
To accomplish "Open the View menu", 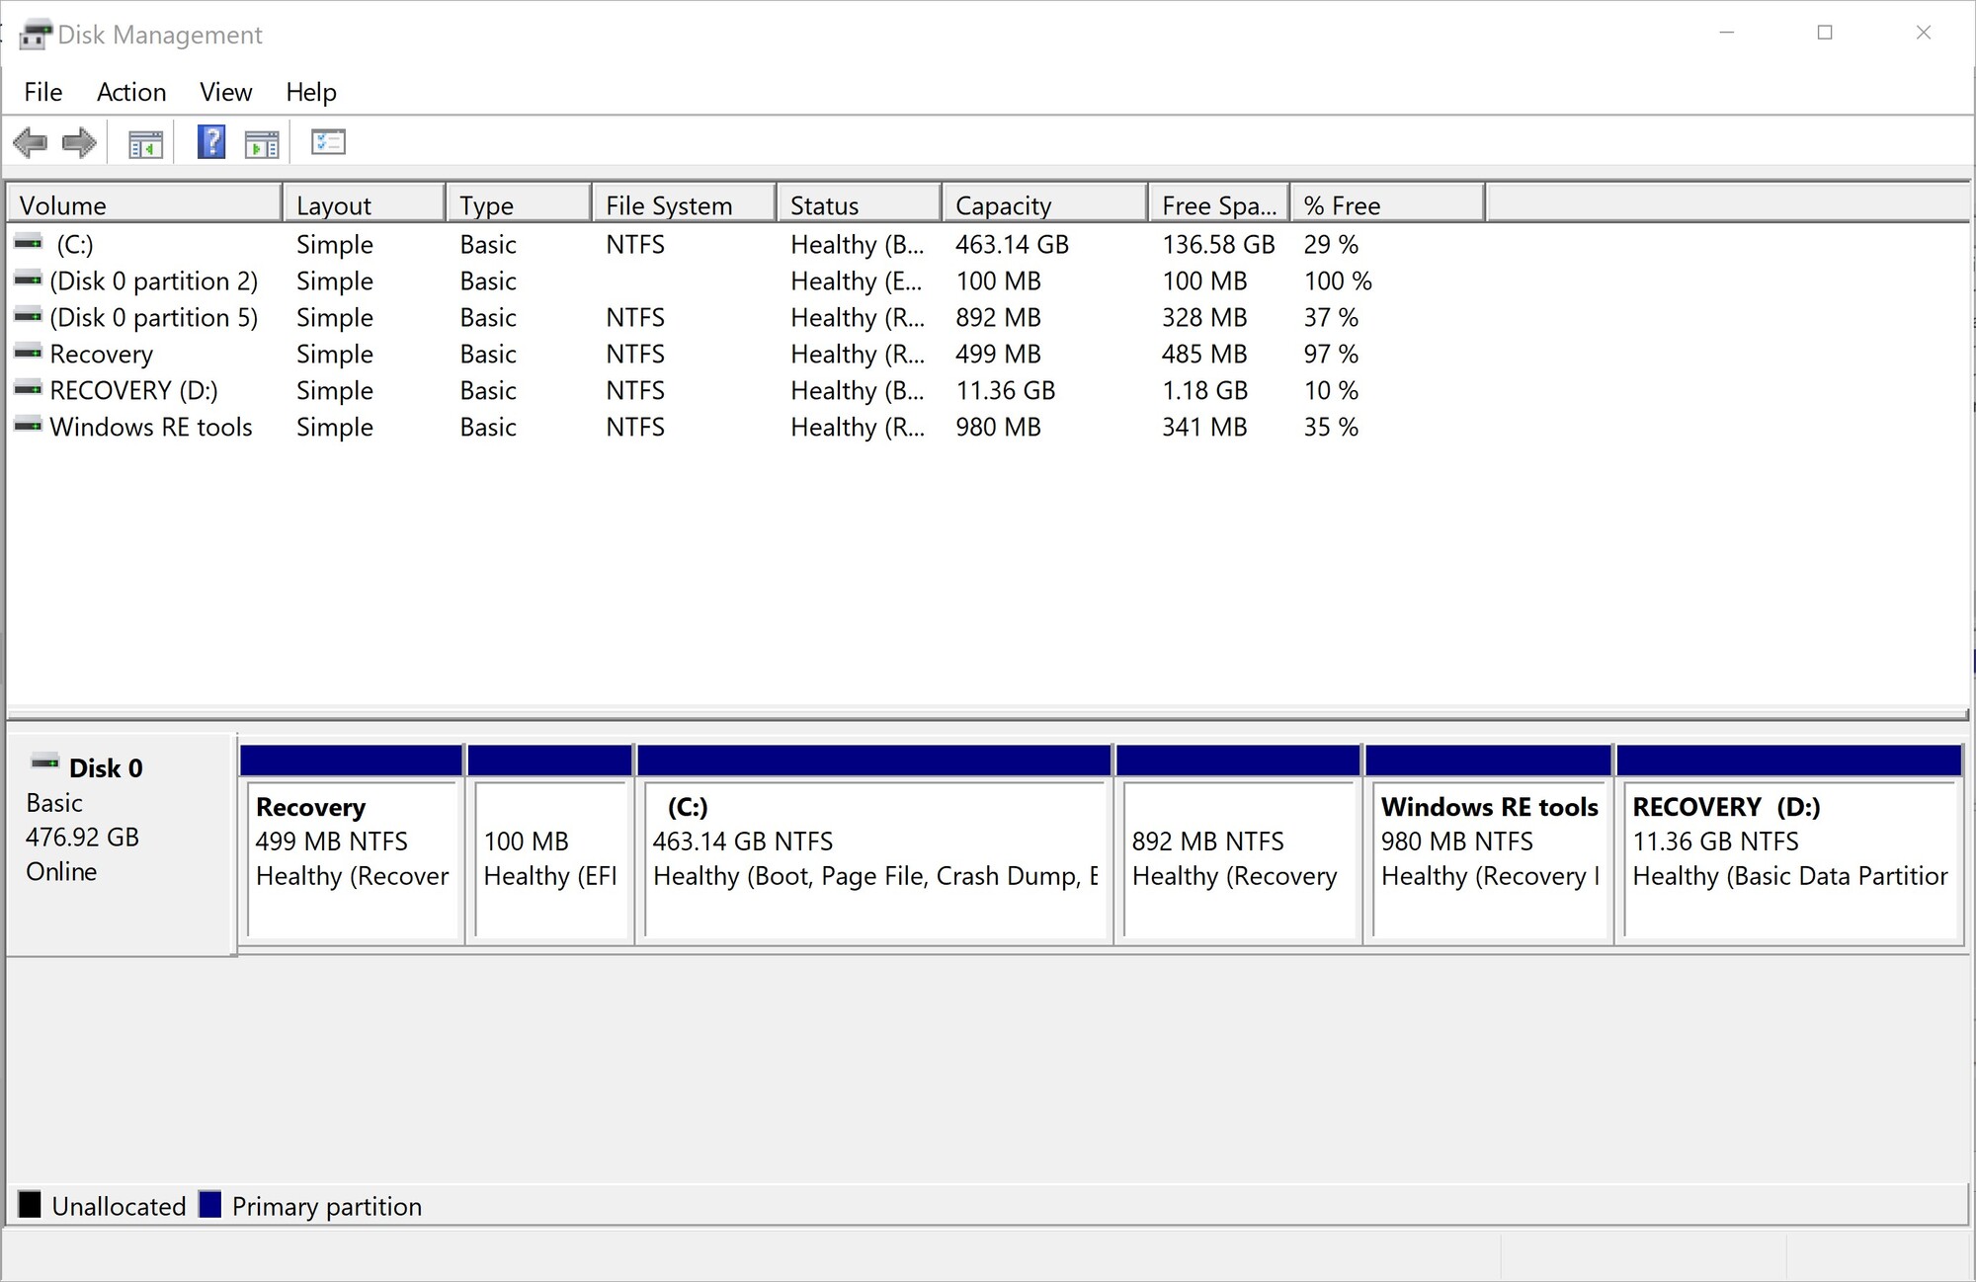I will pos(225,92).
